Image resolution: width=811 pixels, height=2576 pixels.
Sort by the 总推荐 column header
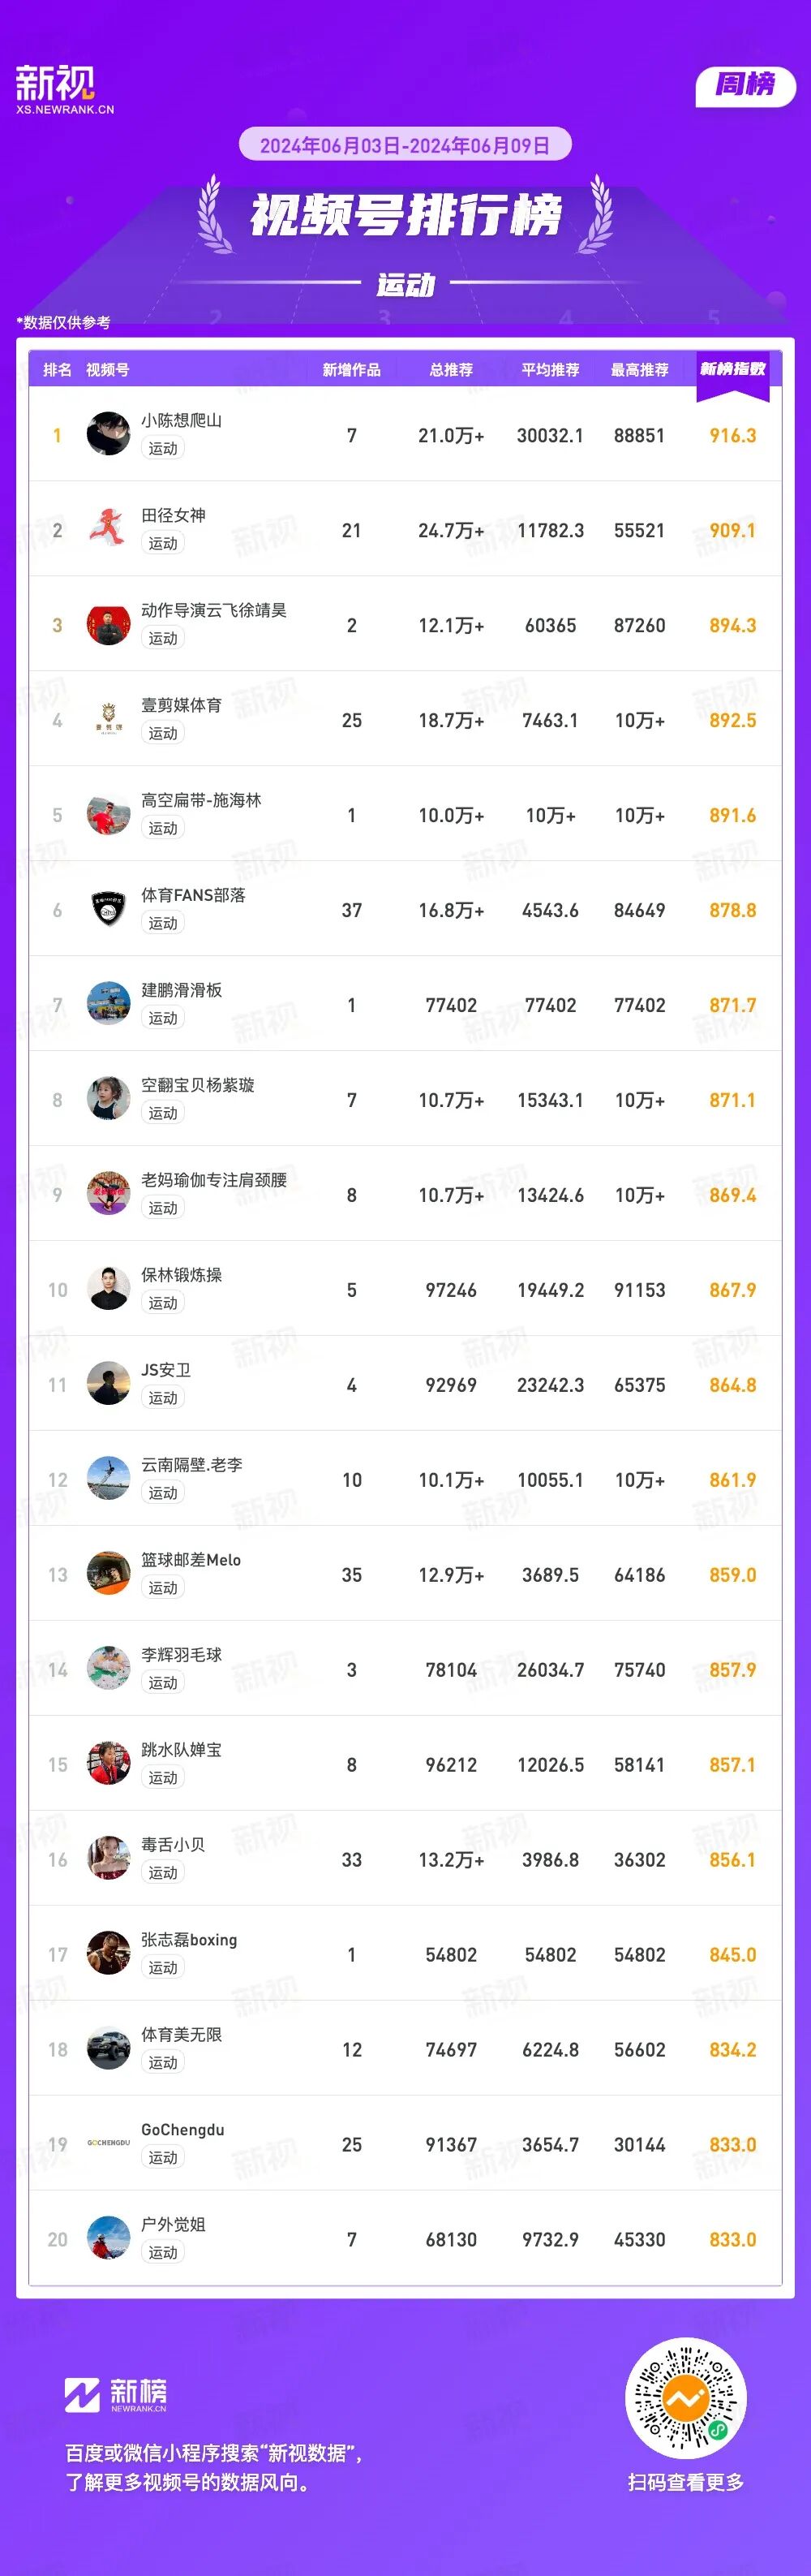coord(450,370)
